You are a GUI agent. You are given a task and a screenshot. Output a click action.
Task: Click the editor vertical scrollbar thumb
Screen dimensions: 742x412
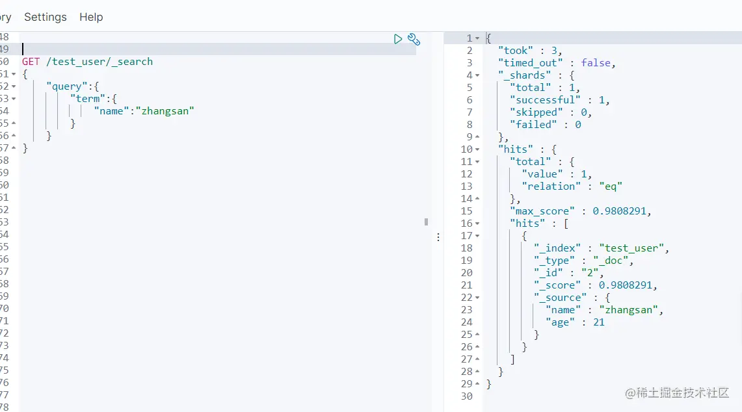coord(426,222)
